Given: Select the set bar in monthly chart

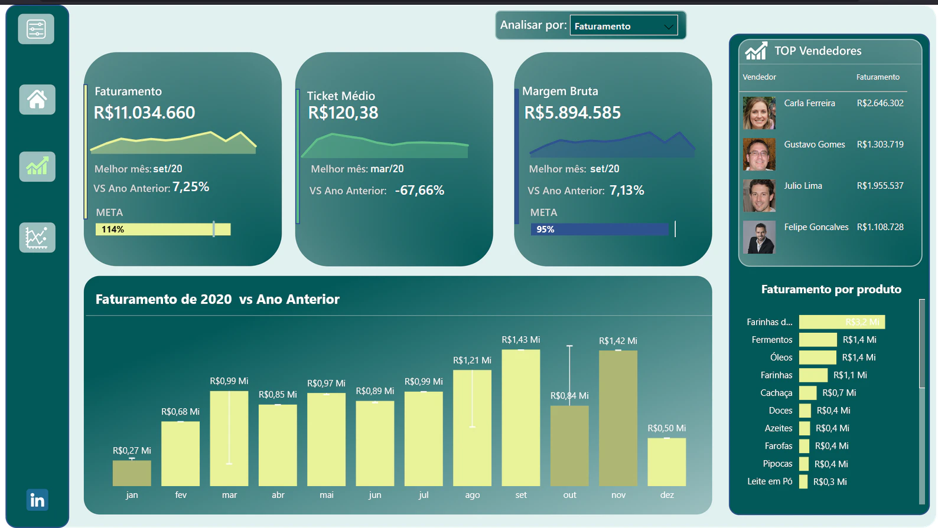Looking at the screenshot, I should click(521, 418).
